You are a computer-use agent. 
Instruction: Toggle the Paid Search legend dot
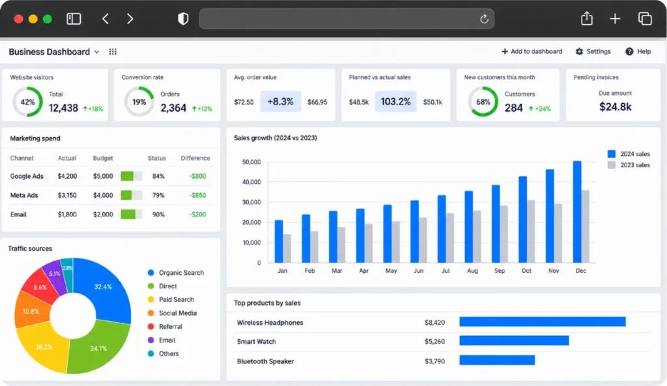[150, 300]
